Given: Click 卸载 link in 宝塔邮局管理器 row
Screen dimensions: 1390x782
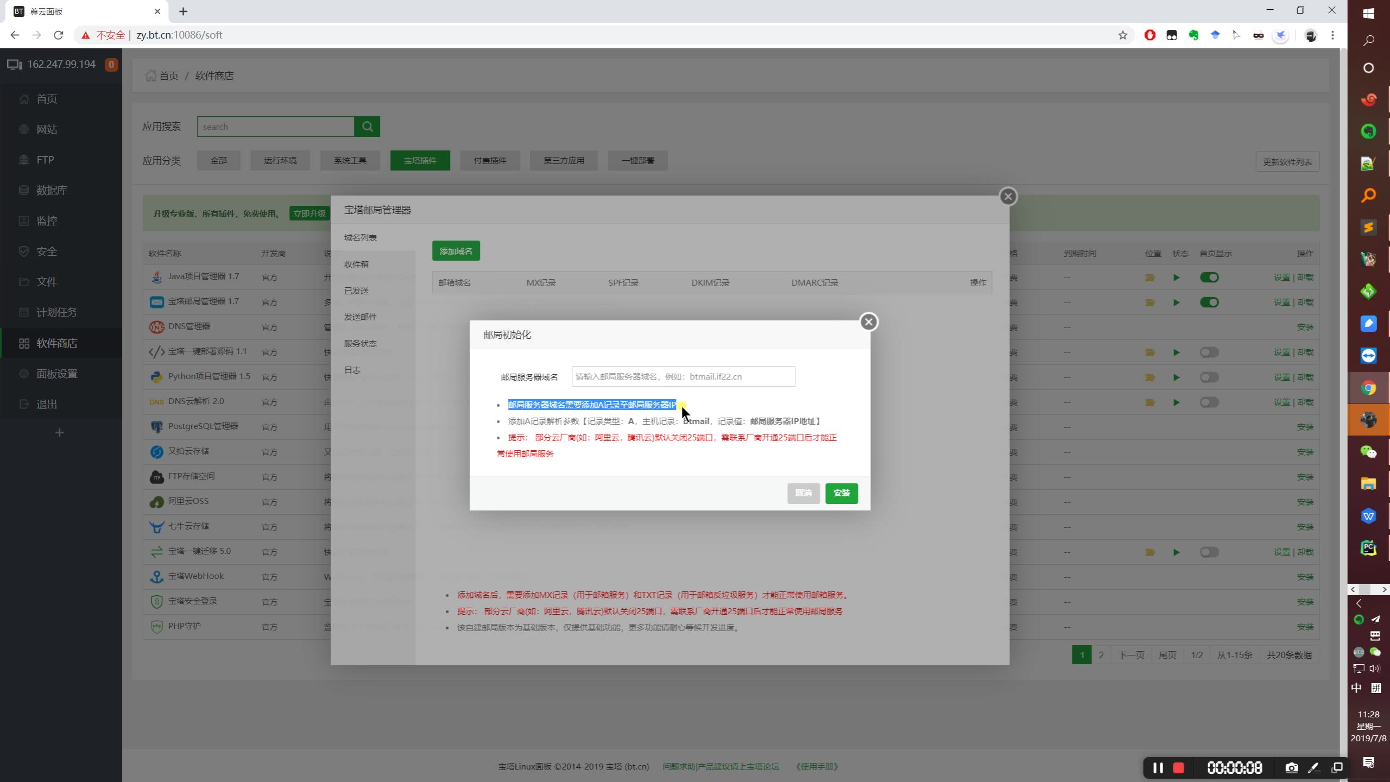Looking at the screenshot, I should point(1305,302).
